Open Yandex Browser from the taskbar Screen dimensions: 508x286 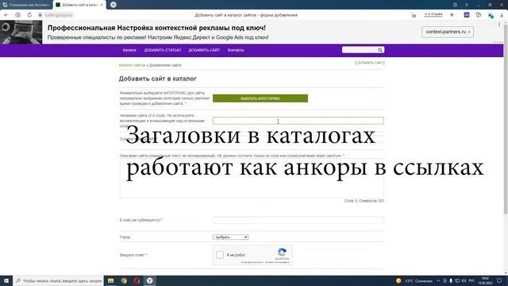[150, 280]
